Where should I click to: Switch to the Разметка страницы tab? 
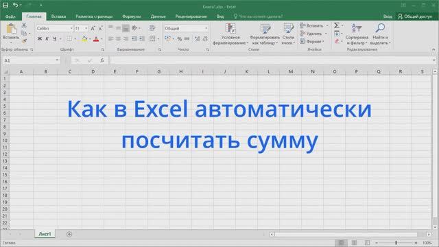tap(94, 16)
